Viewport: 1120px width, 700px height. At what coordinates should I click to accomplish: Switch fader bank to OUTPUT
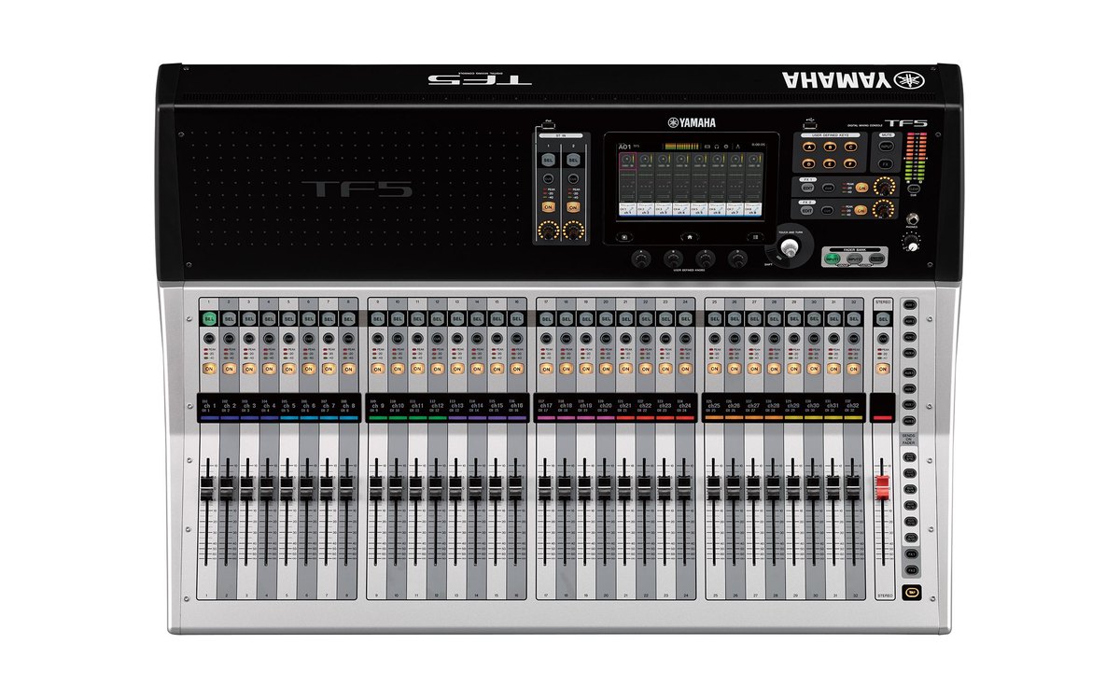click(x=876, y=259)
